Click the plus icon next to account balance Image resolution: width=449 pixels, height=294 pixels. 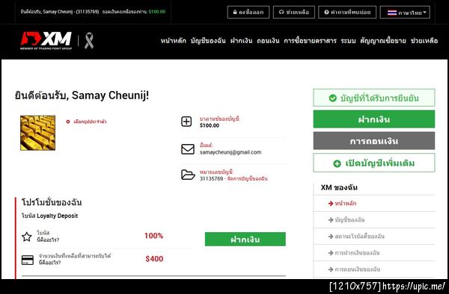click(186, 122)
